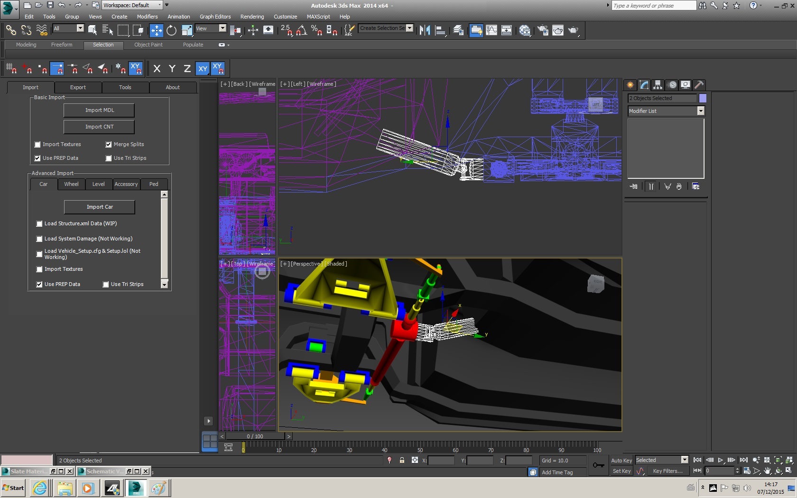Click the Auto Key button

[x=621, y=461]
